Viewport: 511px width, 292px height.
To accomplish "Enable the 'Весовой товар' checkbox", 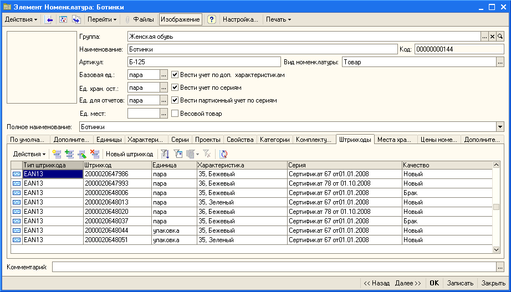I will (x=175, y=114).
